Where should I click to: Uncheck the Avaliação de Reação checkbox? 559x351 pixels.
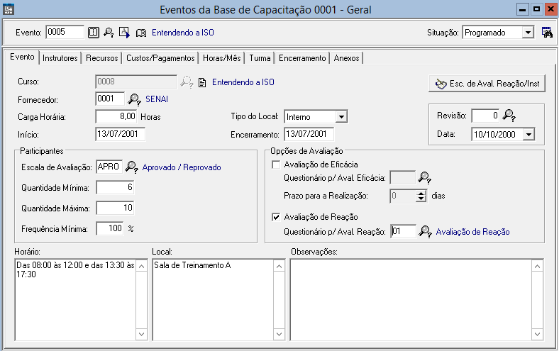[x=277, y=217]
